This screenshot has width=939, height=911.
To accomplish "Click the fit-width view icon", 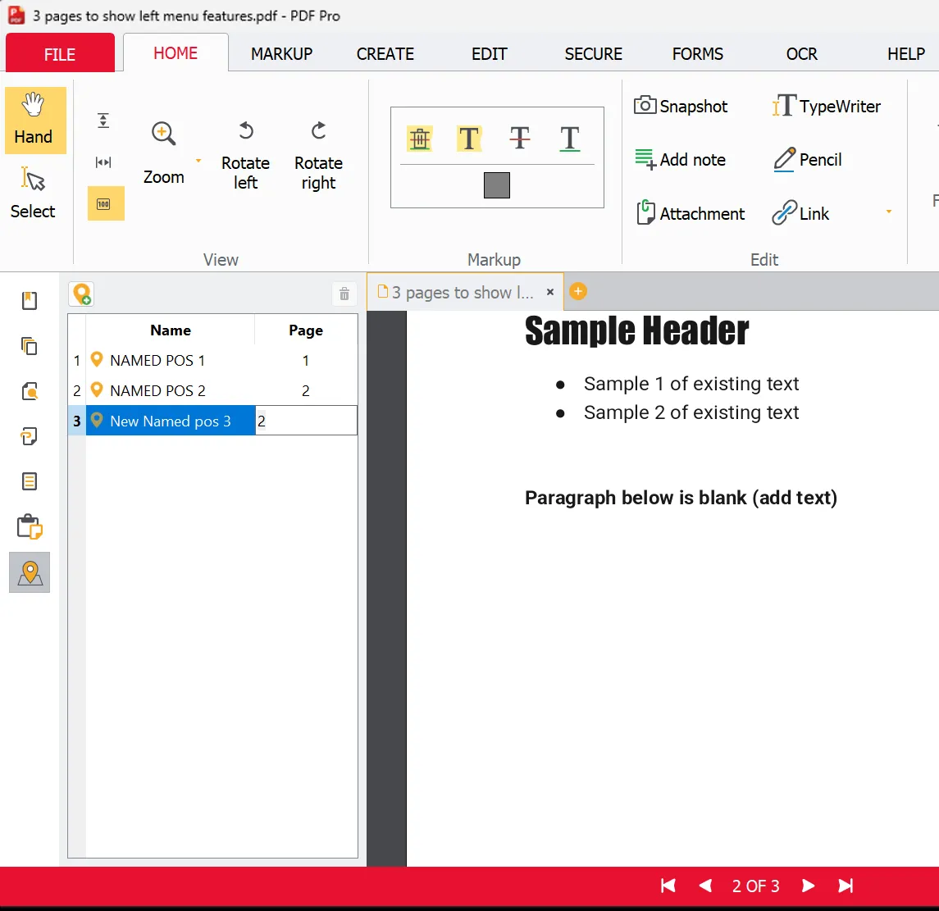I will pos(103,162).
